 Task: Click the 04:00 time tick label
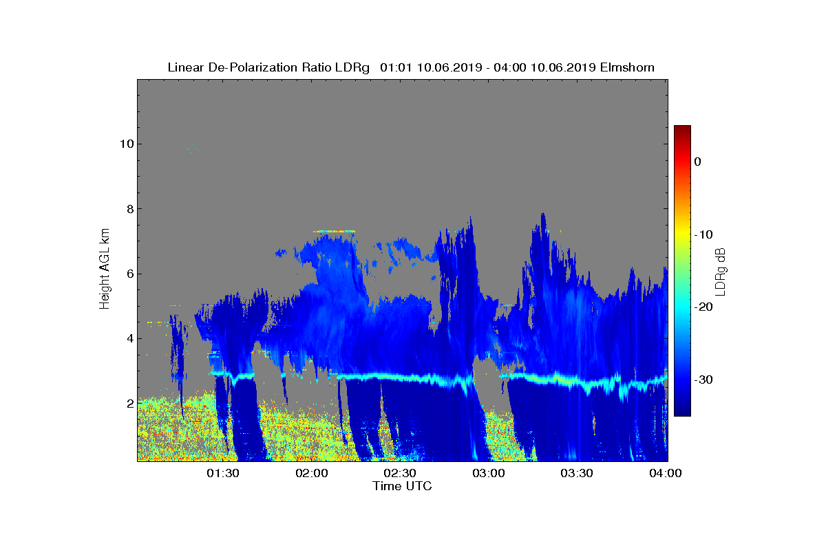(665, 473)
